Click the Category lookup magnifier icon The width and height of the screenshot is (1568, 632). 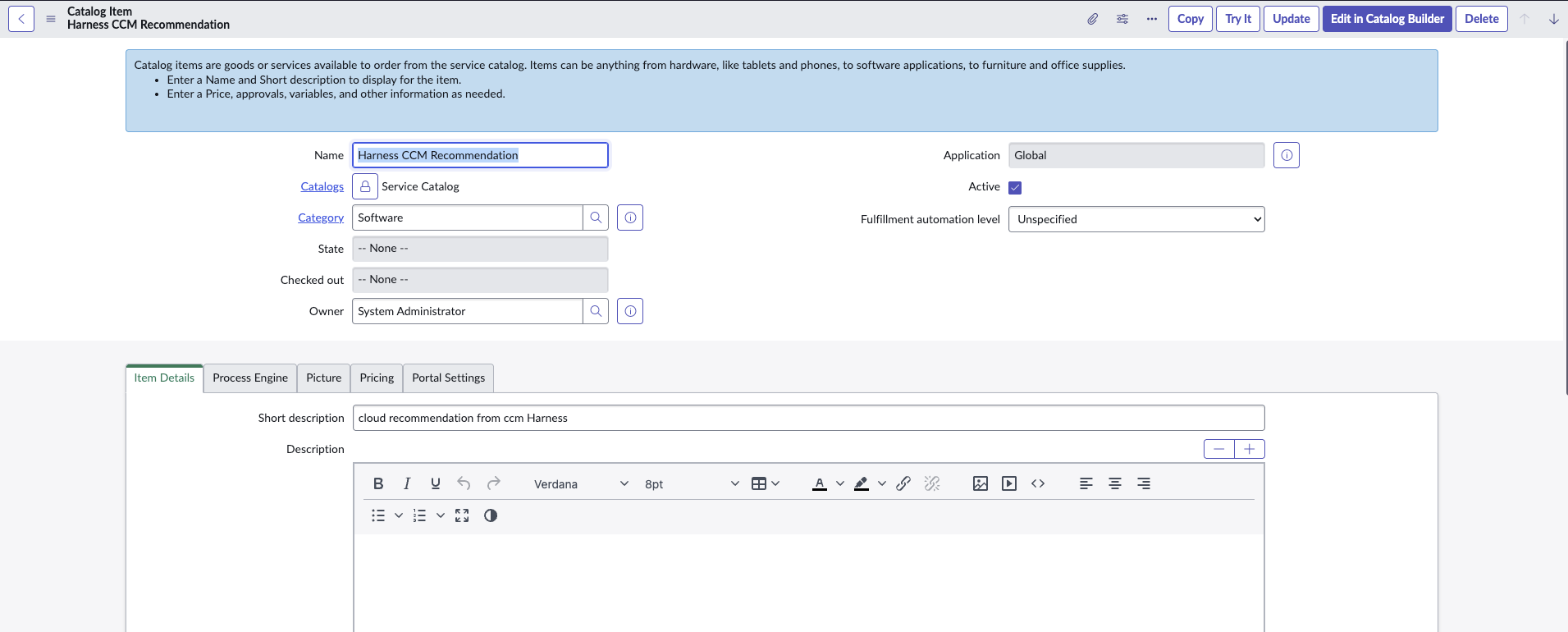[x=596, y=218]
